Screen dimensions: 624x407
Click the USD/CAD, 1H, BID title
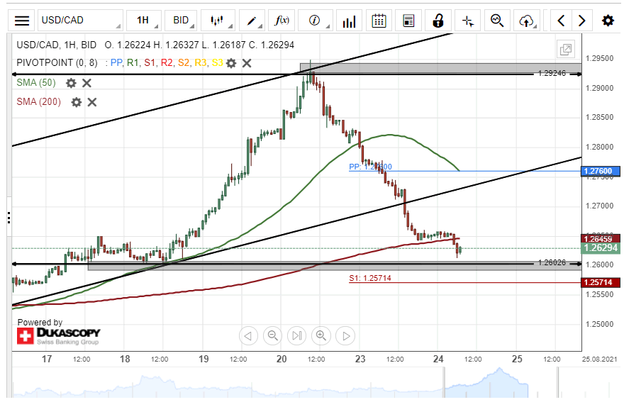[57, 45]
